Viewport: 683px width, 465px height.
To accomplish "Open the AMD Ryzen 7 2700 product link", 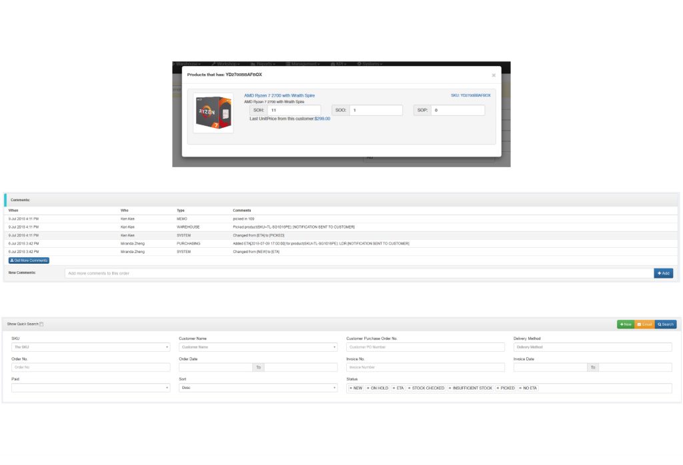I will coord(279,95).
